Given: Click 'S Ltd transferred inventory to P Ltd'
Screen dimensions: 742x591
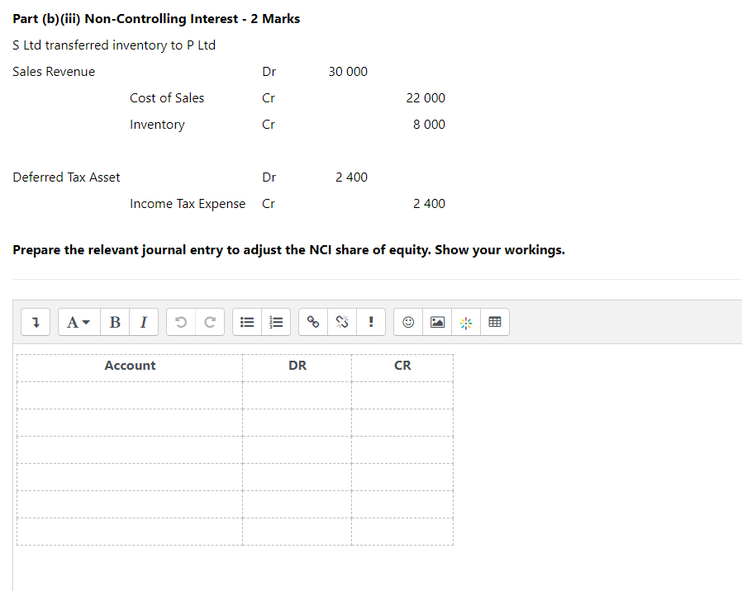Looking at the screenshot, I should pyautogui.click(x=114, y=45).
